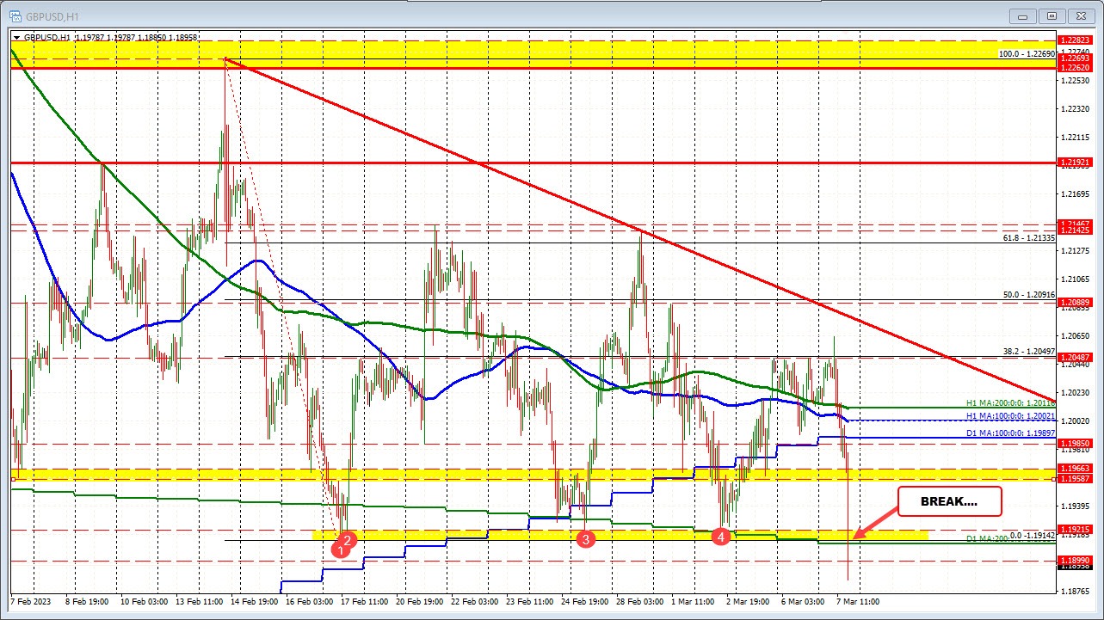The image size is (1104, 620).
Task: Click the price axis value 1.20230
Action: point(1076,392)
